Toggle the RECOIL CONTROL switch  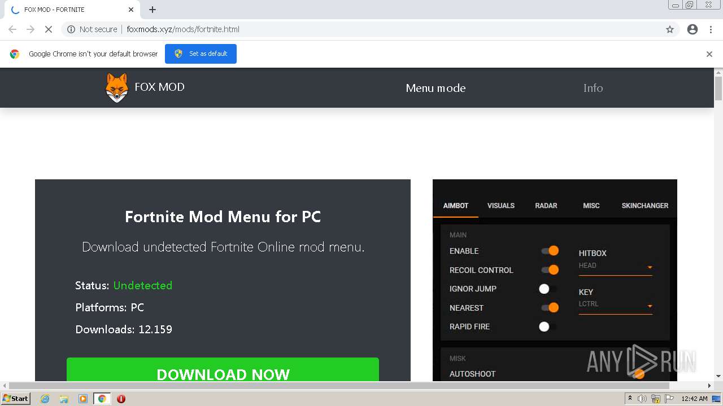tap(550, 270)
